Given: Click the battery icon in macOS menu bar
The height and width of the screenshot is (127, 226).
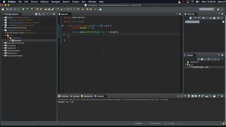Looking at the screenshot, I should click(198, 2).
